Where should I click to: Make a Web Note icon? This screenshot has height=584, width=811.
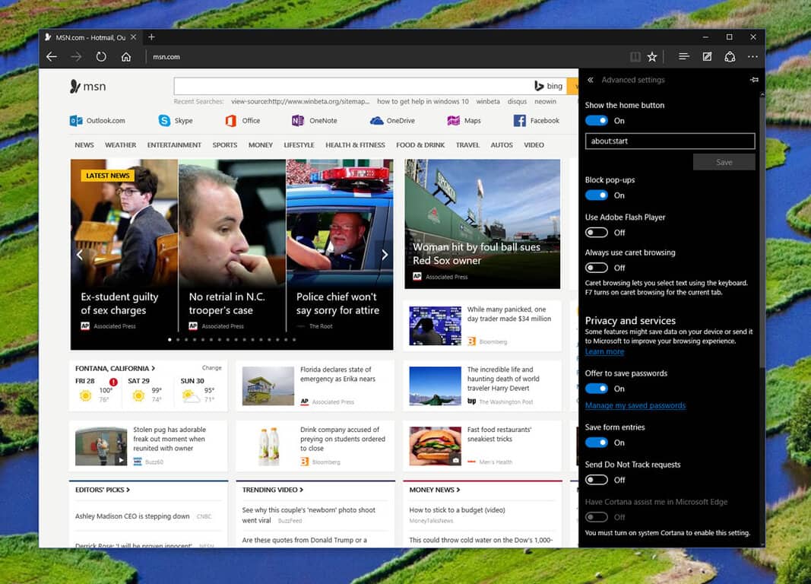coord(707,57)
